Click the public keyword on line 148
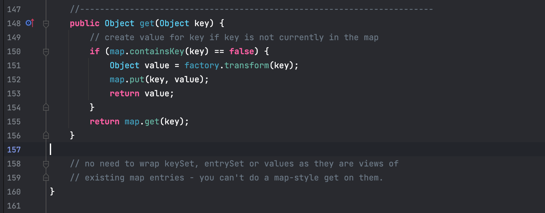The image size is (545, 213). coord(85,24)
